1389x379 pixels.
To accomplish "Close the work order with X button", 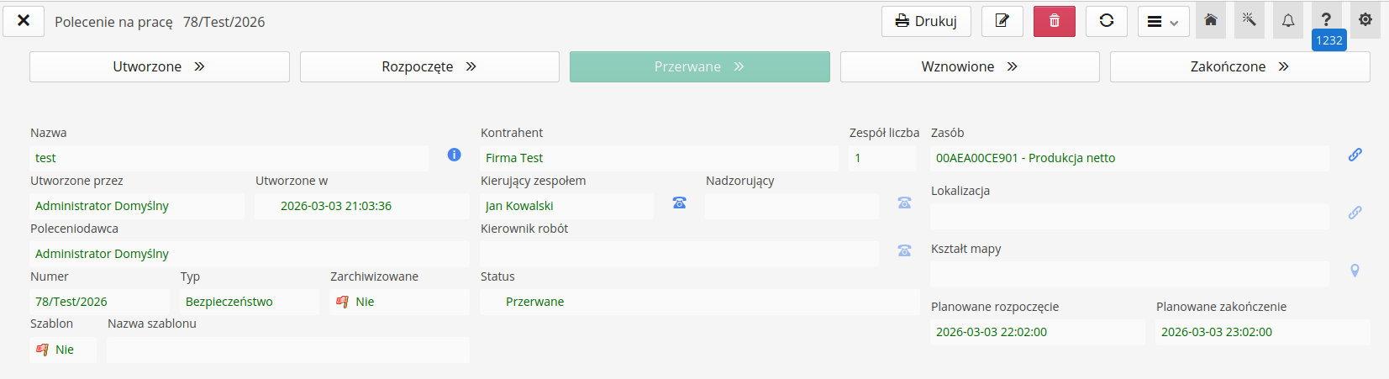I will click(x=24, y=21).
